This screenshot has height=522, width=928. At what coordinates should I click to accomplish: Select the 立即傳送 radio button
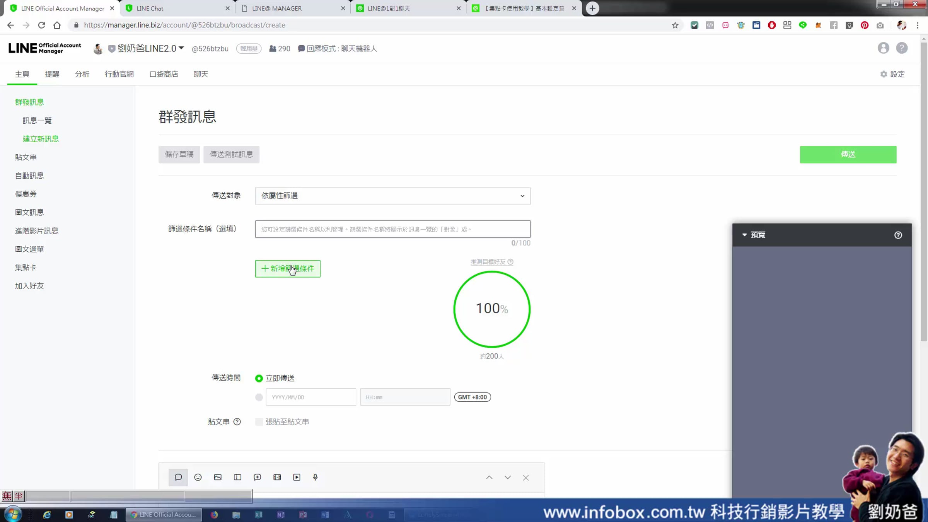259,378
